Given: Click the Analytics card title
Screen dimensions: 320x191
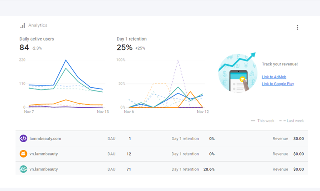Looking at the screenshot, I should (x=38, y=25).
